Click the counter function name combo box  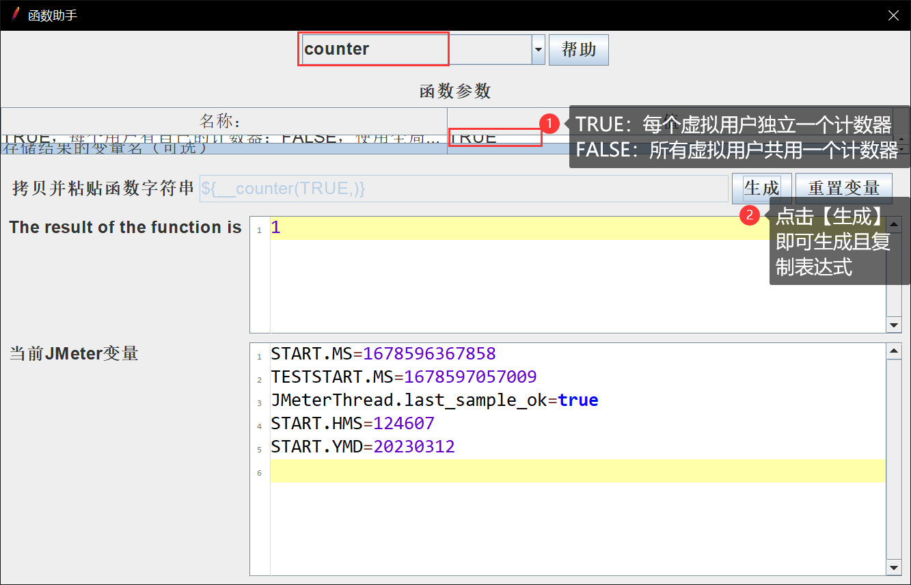click(x=416, y=50)
